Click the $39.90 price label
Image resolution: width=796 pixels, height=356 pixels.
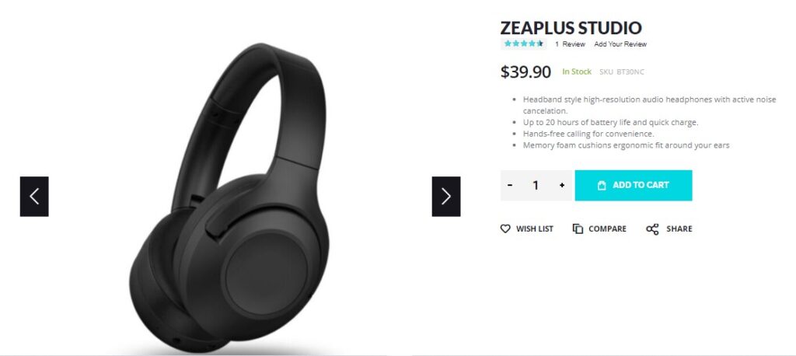click(525, 72)
